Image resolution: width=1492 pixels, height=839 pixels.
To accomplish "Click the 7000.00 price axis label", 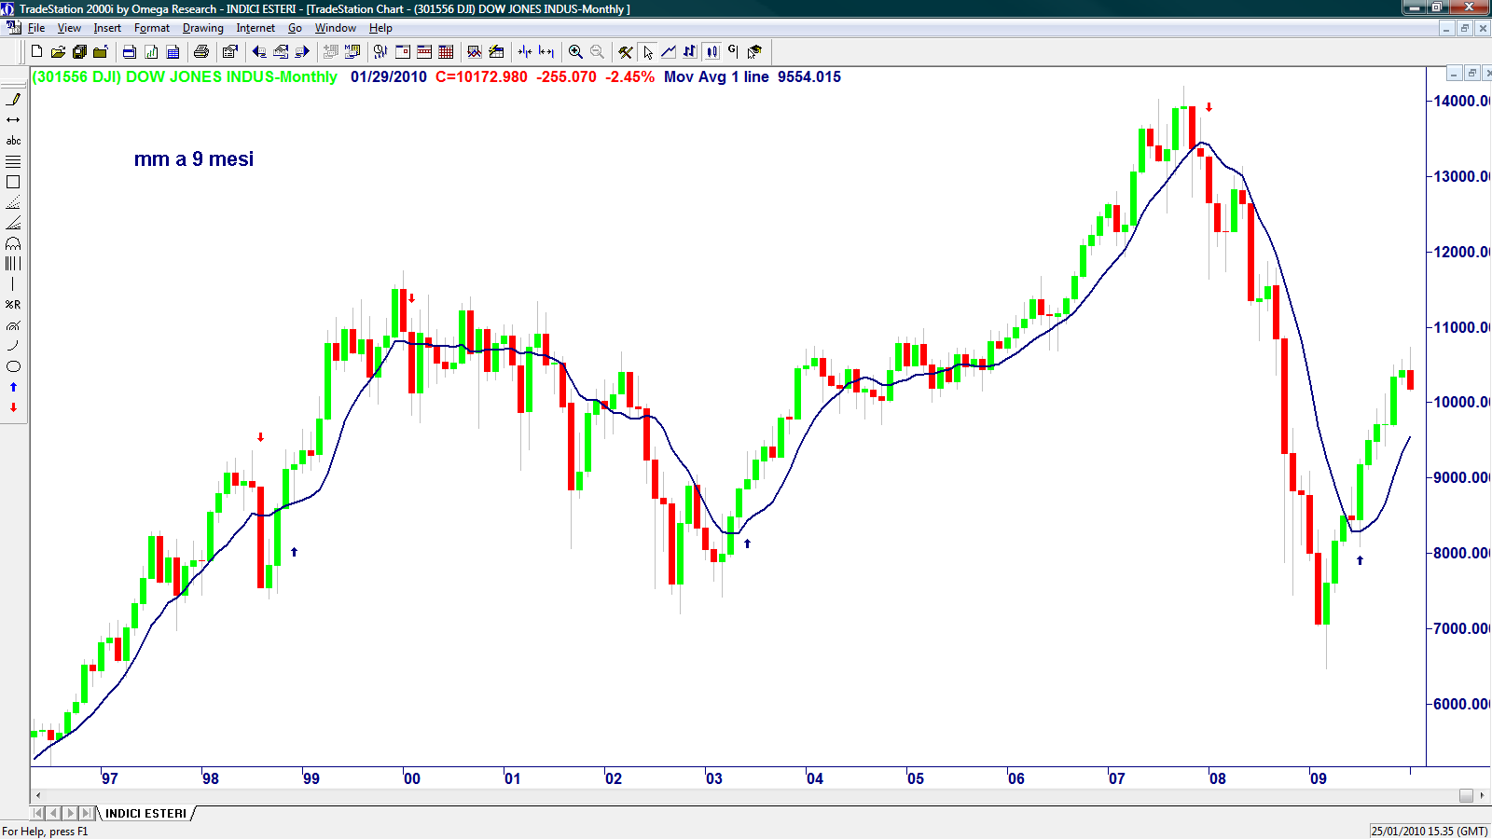I will [1460, 628].
